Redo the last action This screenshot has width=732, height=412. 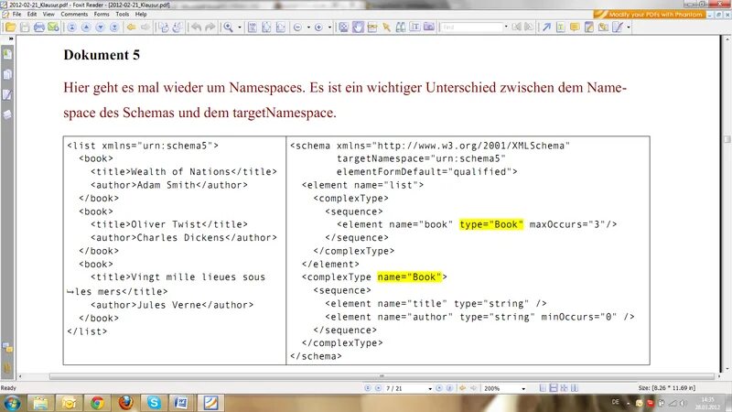click(x=210, y=27)
